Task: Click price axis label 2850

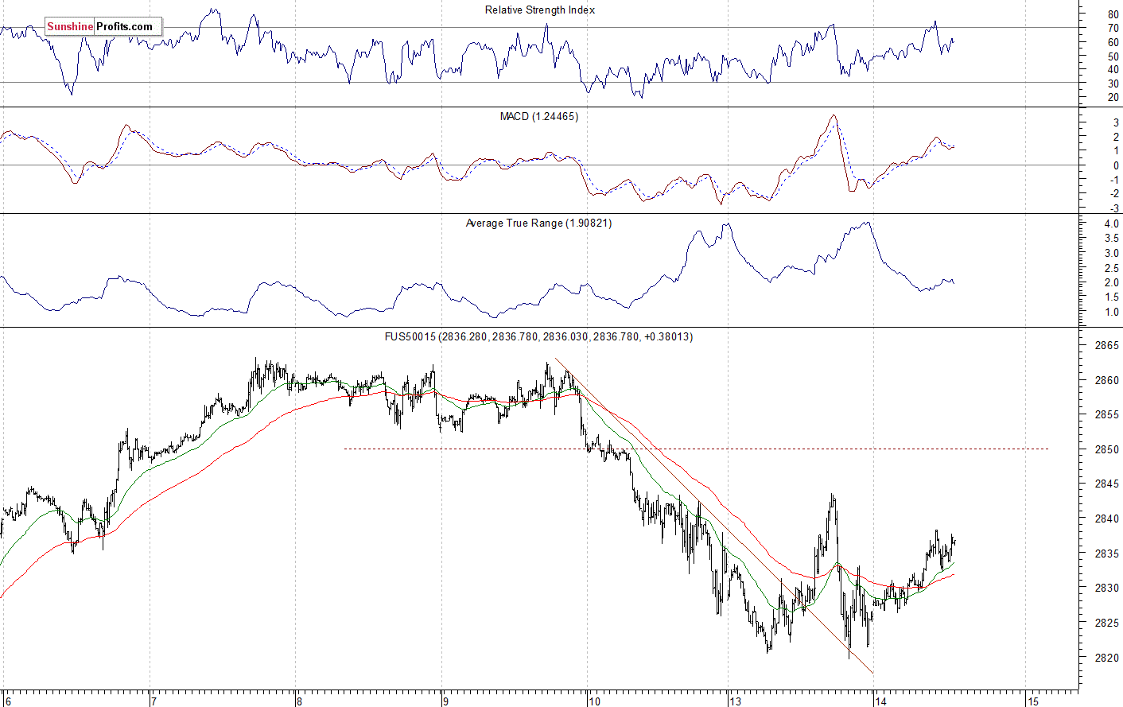Action: point(1106,449)
